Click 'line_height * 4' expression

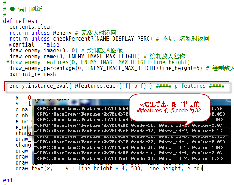tap(102, 169)
